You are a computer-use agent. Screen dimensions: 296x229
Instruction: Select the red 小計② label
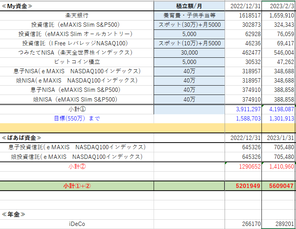(x=77, y=167)
